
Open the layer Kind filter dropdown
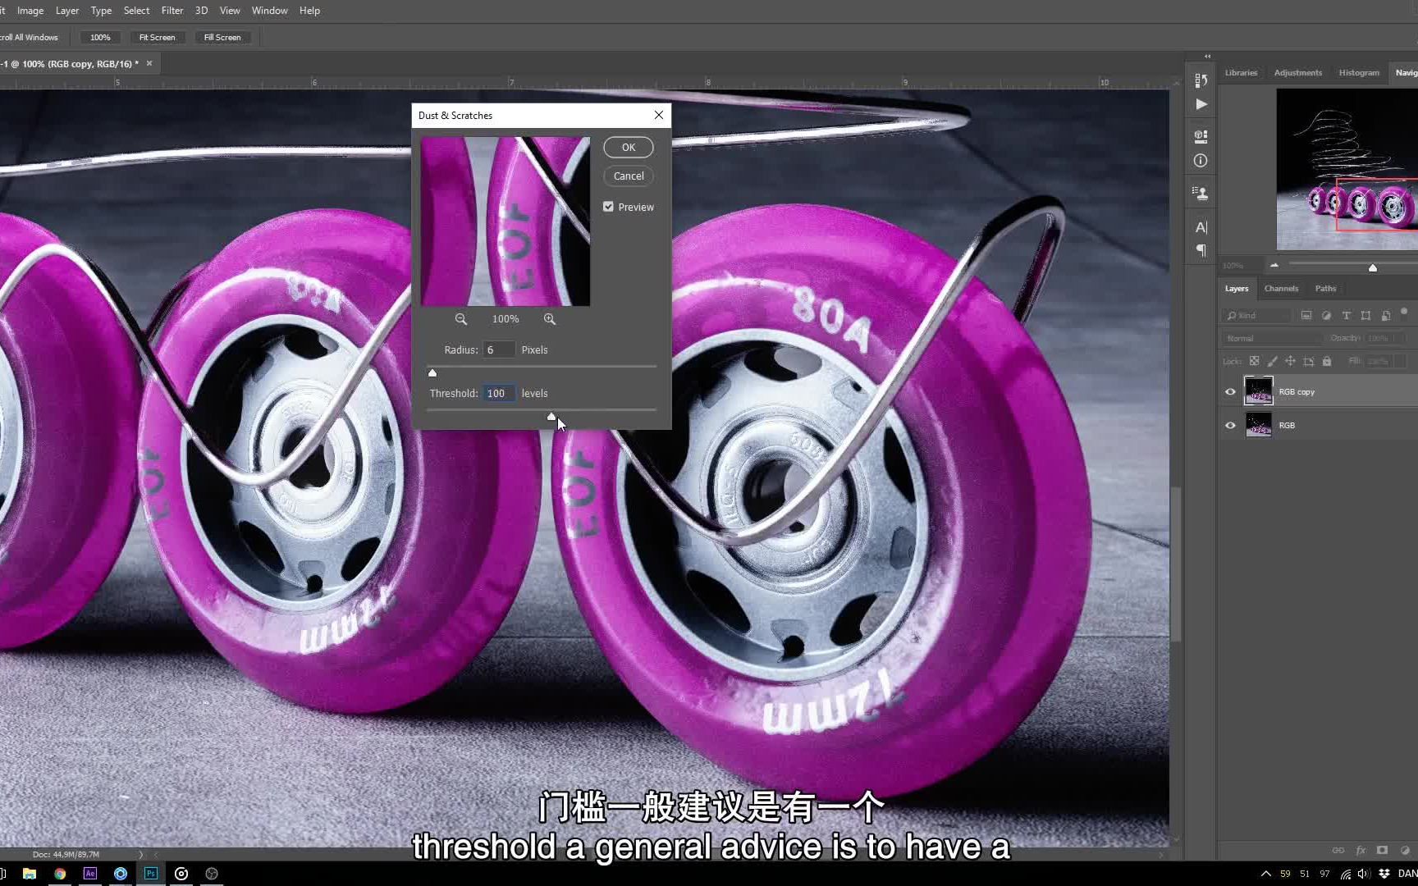tap(1256, 316)
